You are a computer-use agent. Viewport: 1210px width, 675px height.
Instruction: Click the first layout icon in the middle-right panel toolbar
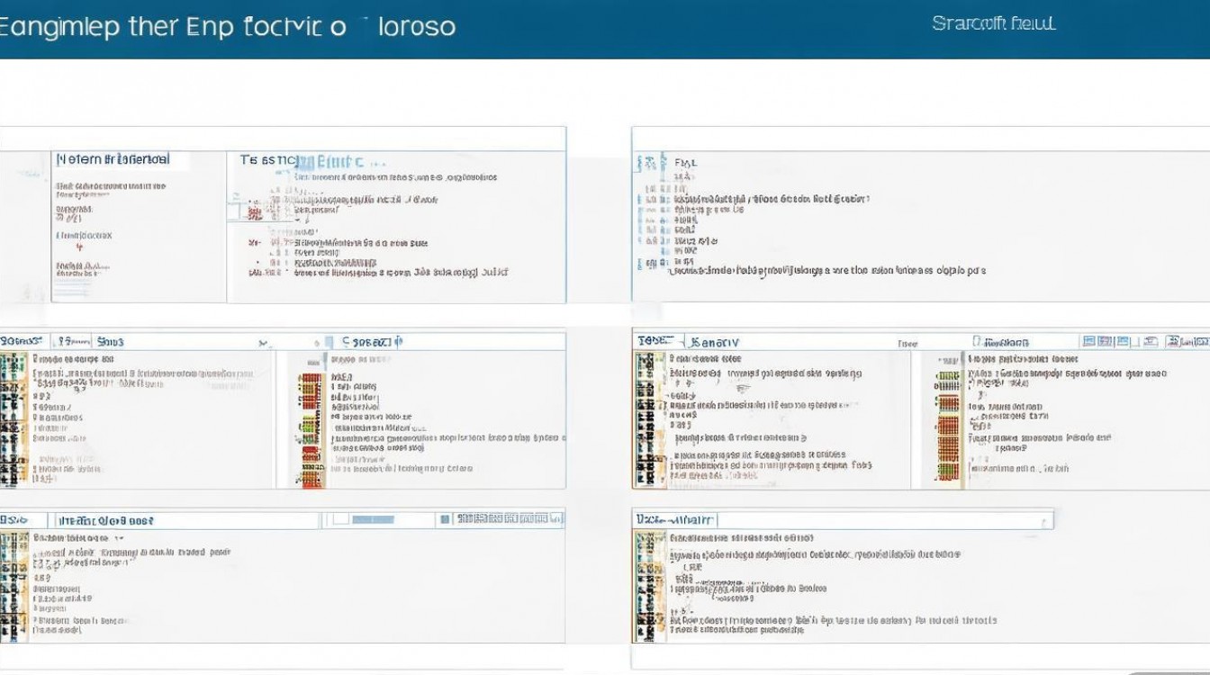(x=1088, y=342)
